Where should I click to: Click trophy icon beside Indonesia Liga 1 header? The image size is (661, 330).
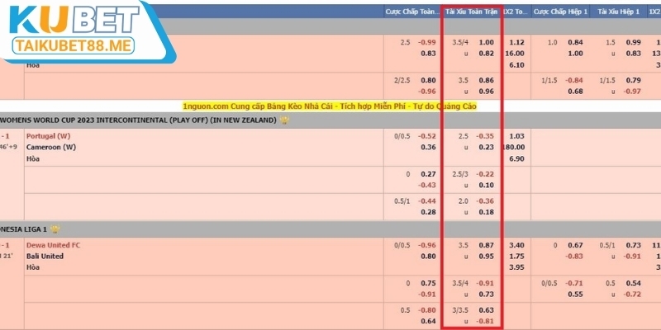click(55, 229)
